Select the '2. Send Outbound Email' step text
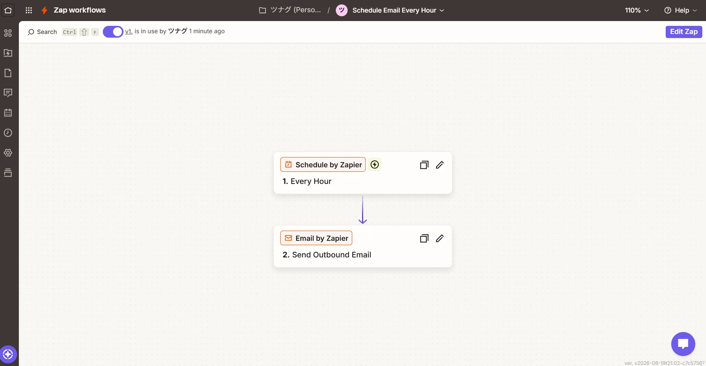This screenshot has height=366, width=706. click(327, 255)
